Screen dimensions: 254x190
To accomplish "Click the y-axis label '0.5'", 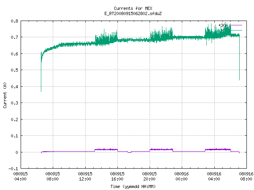I will click(14, 70).
